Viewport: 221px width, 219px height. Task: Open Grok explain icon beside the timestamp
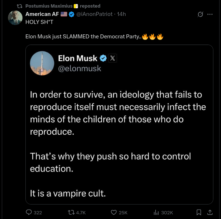pos(200,14)
